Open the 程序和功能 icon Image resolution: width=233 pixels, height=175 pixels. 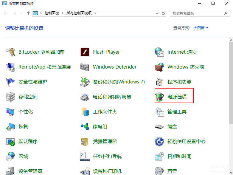[x=159, y=82]
